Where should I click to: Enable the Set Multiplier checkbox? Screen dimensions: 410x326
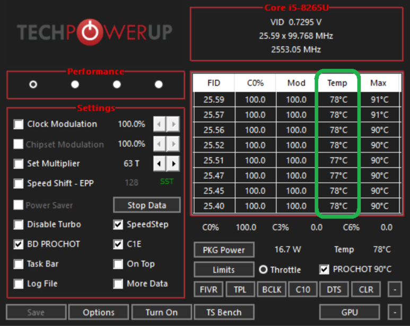(19, 164)
